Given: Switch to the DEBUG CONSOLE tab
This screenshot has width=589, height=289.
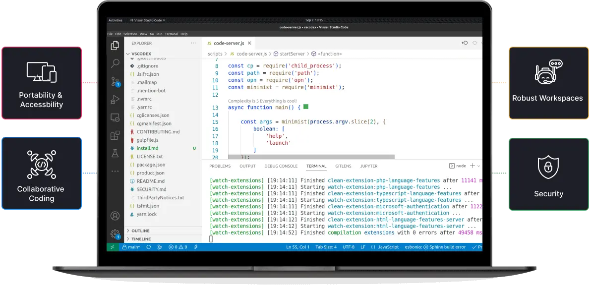Looking at the screenshot, I should click(x=281, y=166).
